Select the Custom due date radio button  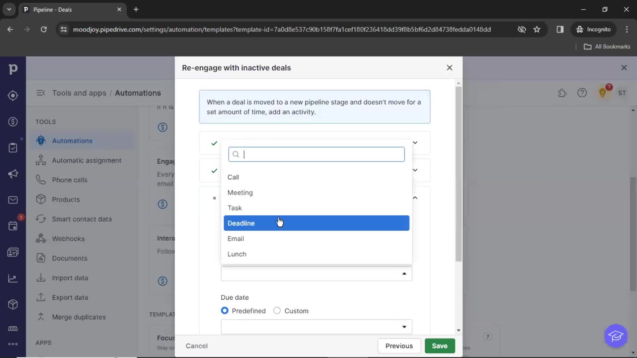coord(277,311)
